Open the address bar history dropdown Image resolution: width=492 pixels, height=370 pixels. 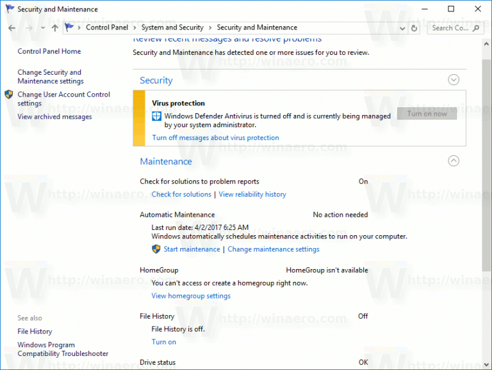(402, 28)
